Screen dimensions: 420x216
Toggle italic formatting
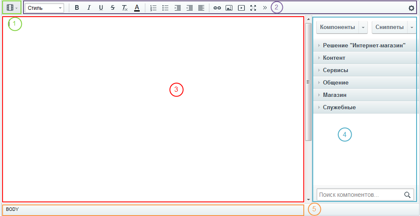tap(89, 8)
